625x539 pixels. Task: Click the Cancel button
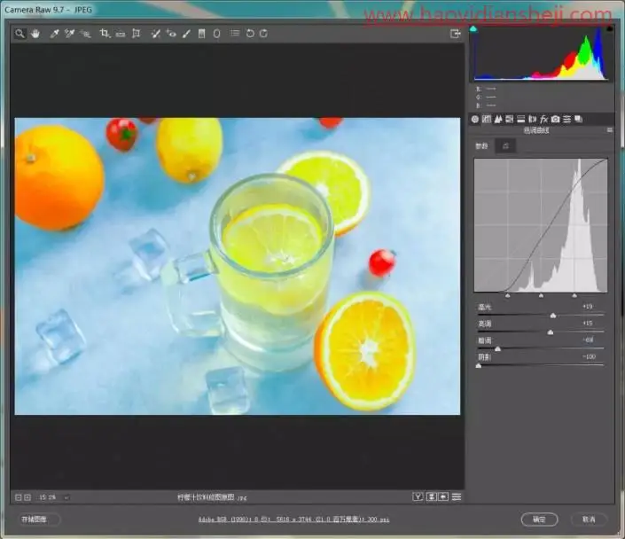click(x=589, y=519)
